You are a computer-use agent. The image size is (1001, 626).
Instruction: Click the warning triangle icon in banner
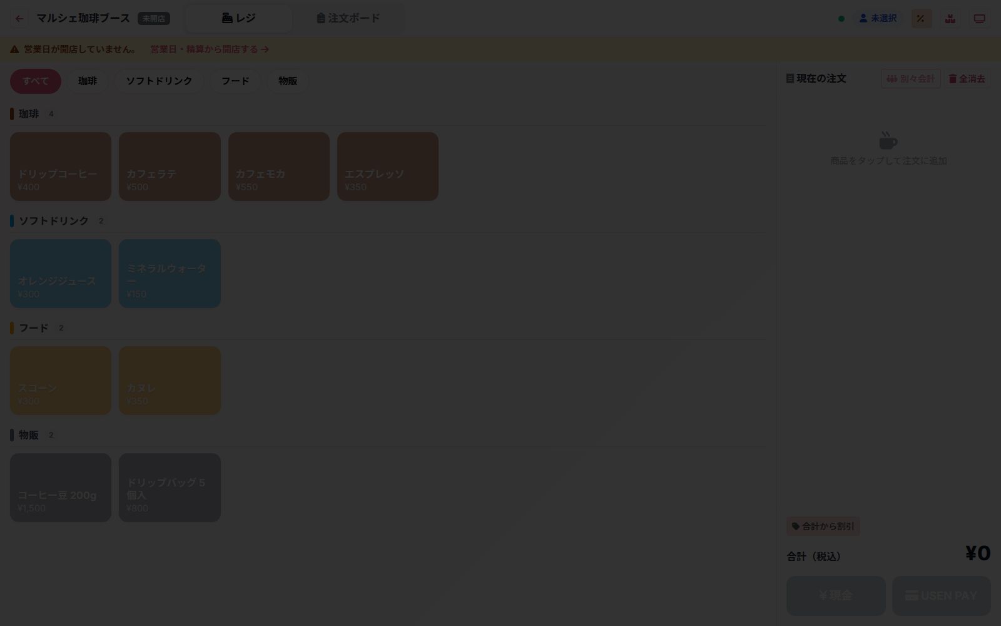(x=14, y=49)
